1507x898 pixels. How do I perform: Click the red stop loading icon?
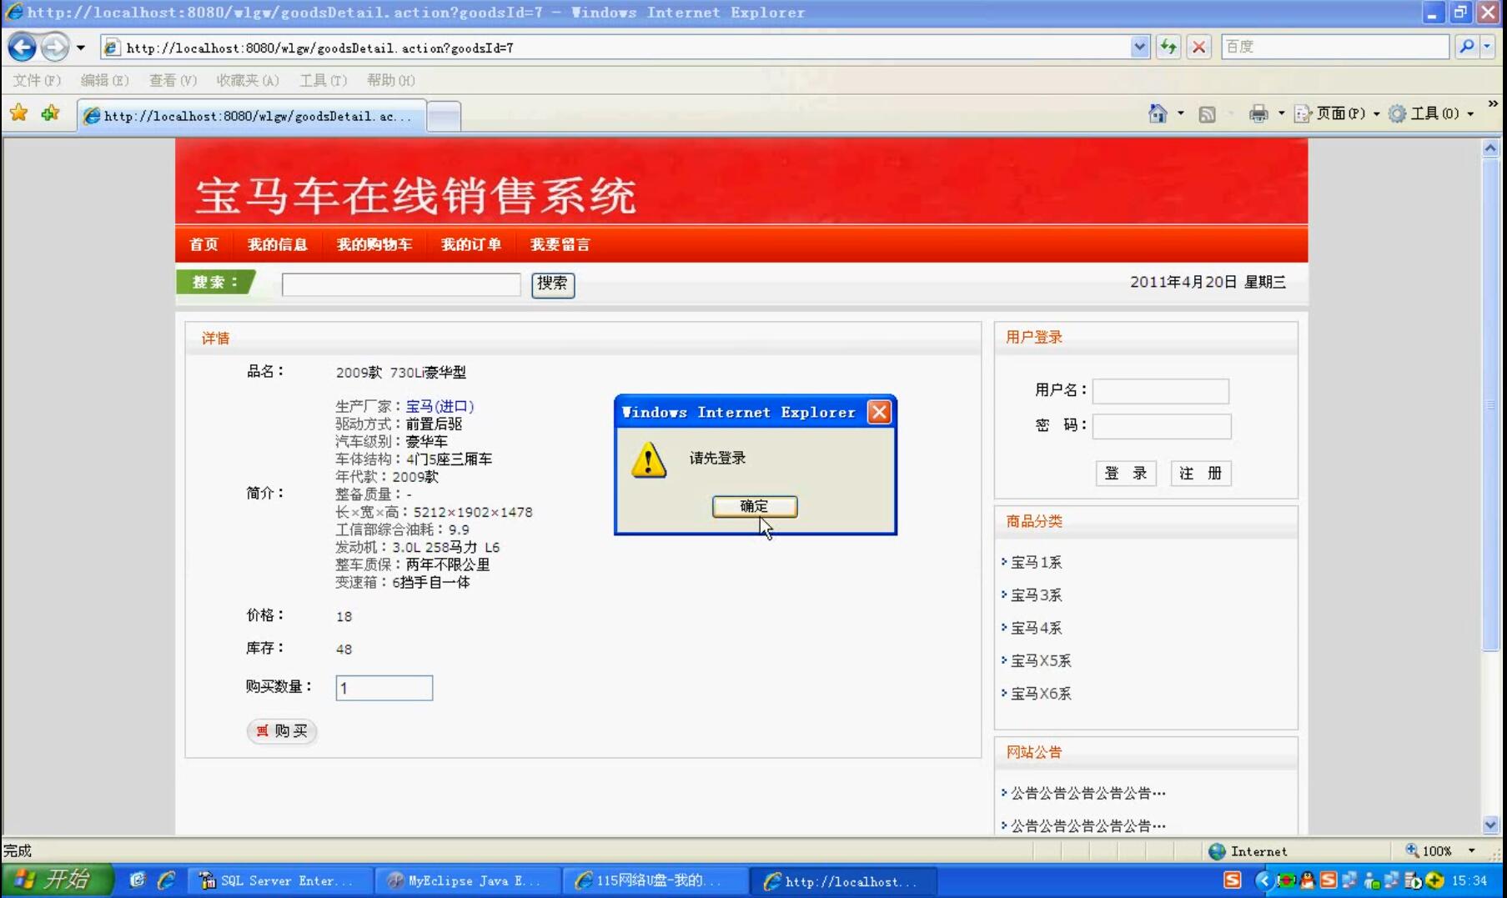[x=1198, y=47]
